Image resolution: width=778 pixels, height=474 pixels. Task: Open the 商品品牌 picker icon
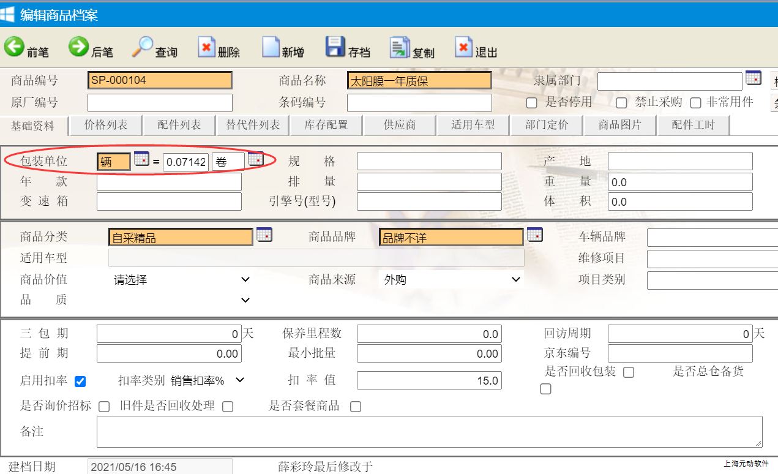534,235
